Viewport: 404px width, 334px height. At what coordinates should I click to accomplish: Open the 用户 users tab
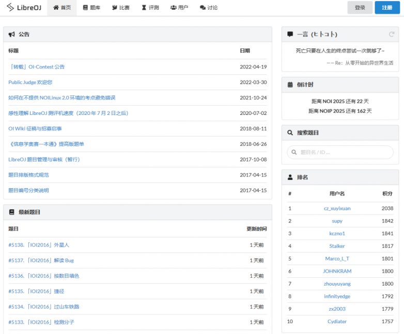(x=179, y=8)
